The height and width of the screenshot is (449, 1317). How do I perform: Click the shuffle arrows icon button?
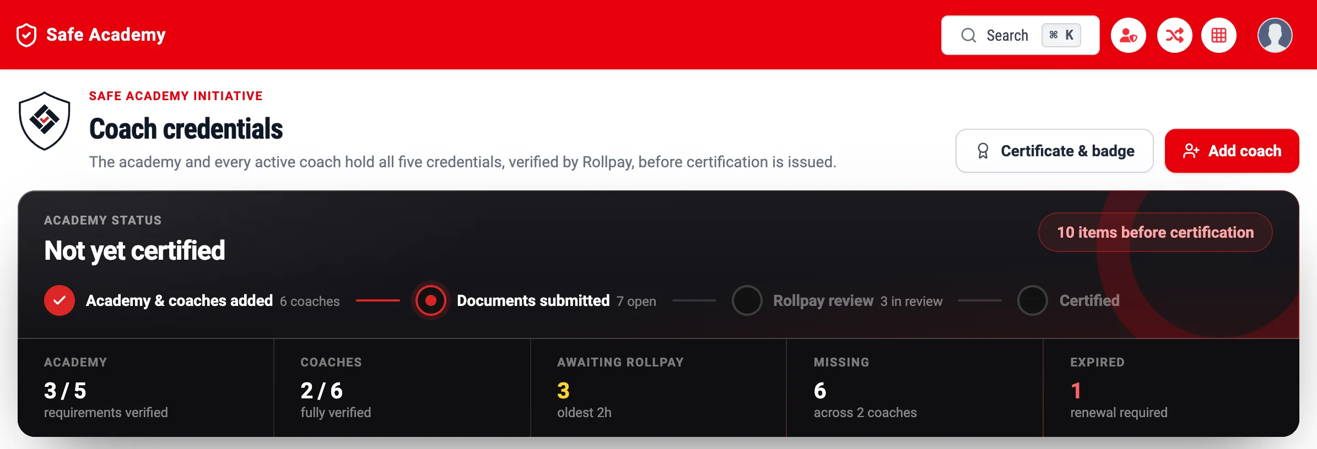pyautogui.click(x=1174, y=35)
